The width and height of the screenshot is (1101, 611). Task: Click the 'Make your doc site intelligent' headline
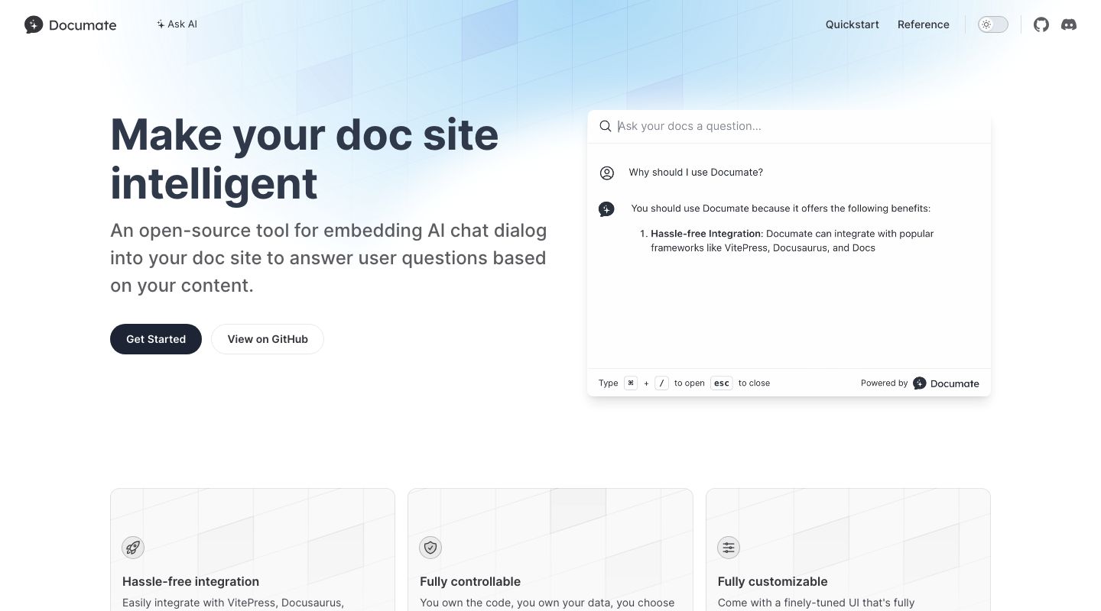(x=304, y=159)
